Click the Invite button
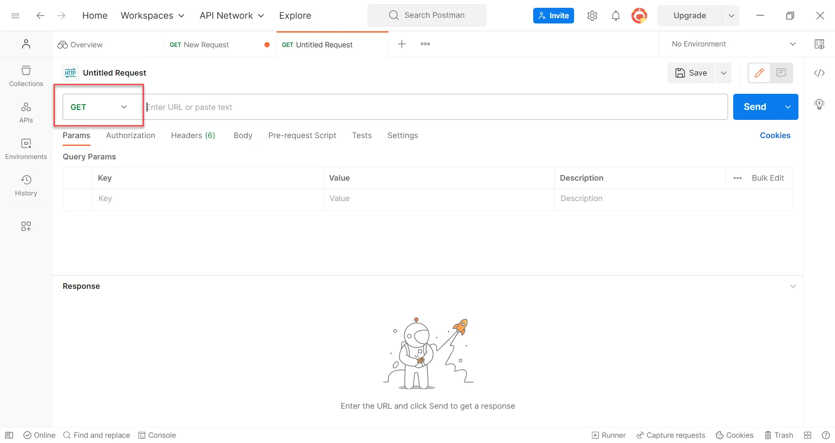 554,16
